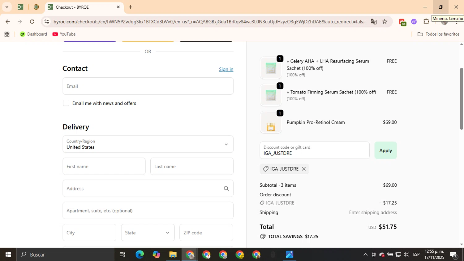
Task: Close the Checkout - BYROE tab
Action: pos(118,7)
